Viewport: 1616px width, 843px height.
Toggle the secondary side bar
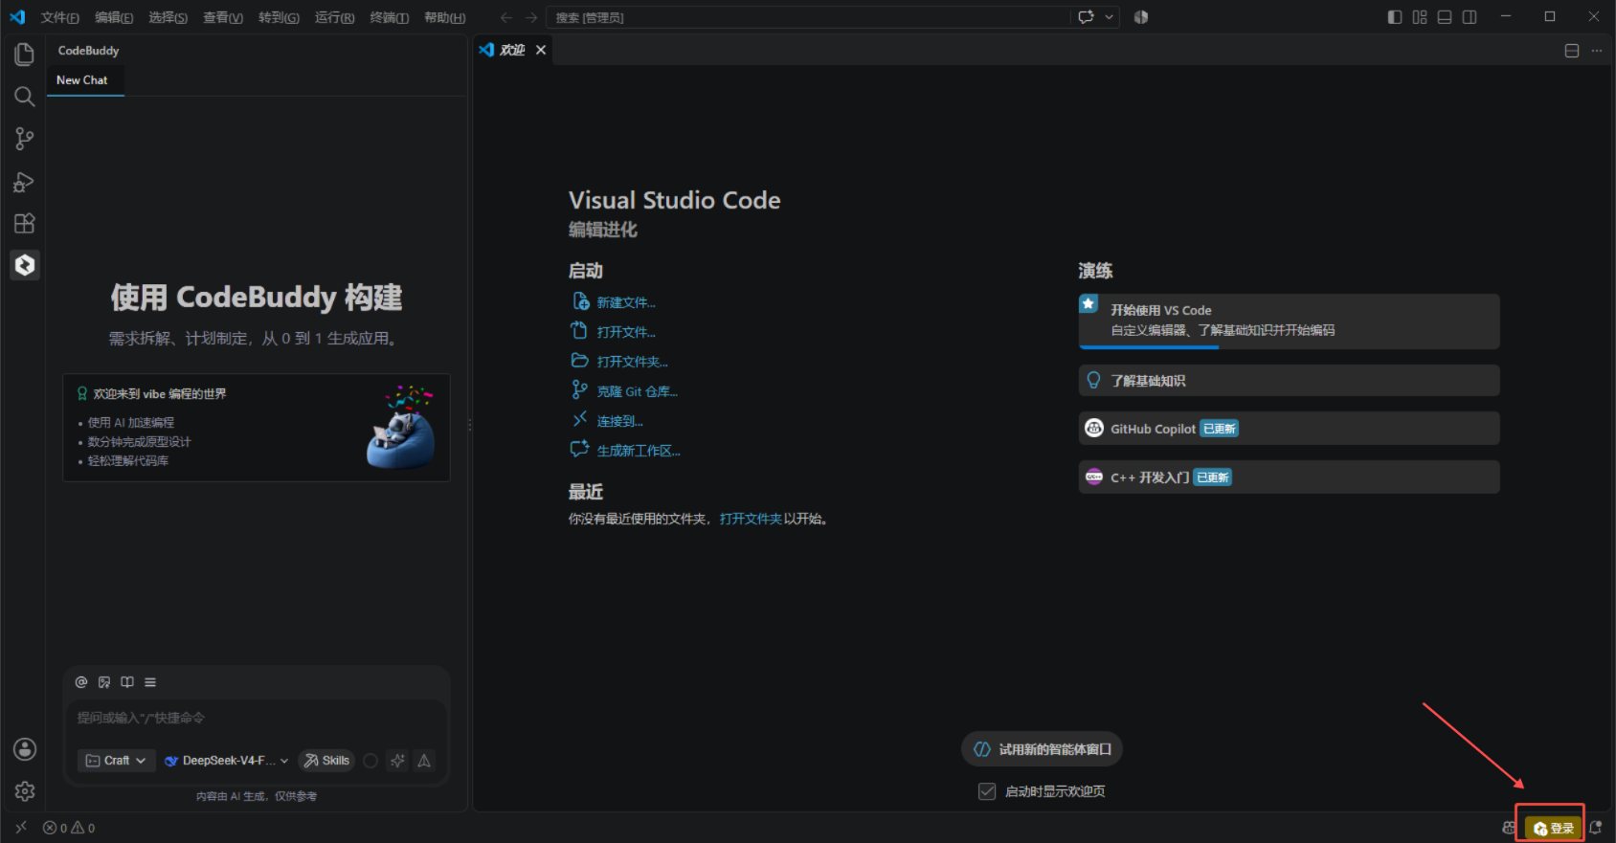(x=1470, y=17)
